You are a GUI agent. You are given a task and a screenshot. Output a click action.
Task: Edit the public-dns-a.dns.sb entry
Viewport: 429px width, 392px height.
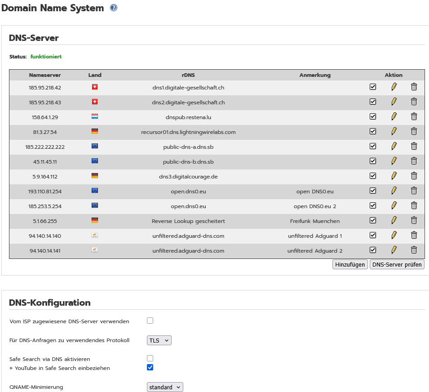click(x=394, y=147)
